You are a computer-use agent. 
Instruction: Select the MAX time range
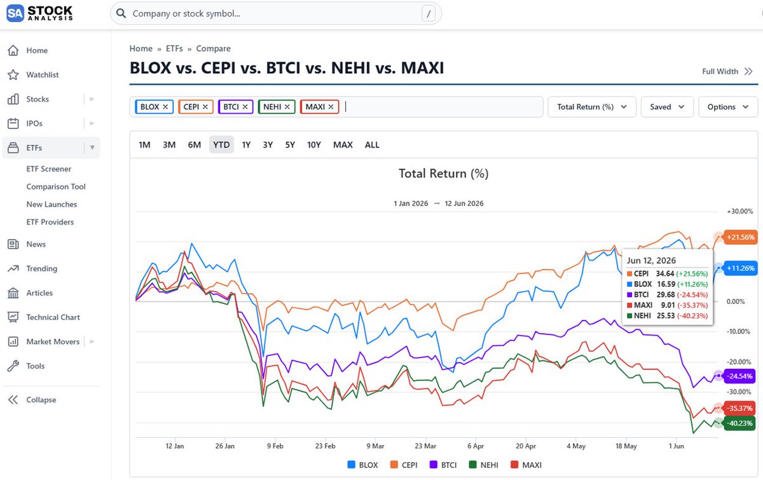pos(343,145)
